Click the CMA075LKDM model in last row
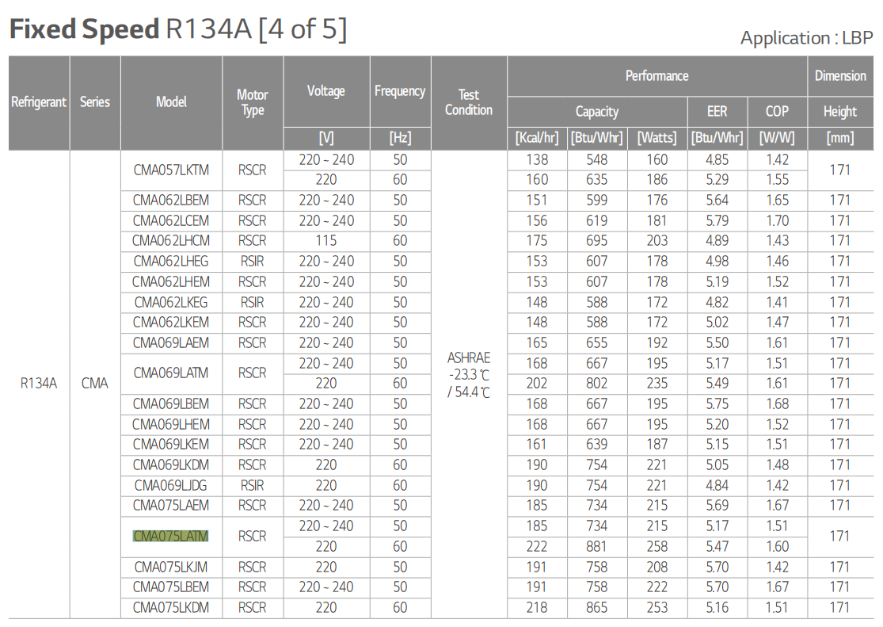 [171, 608]
